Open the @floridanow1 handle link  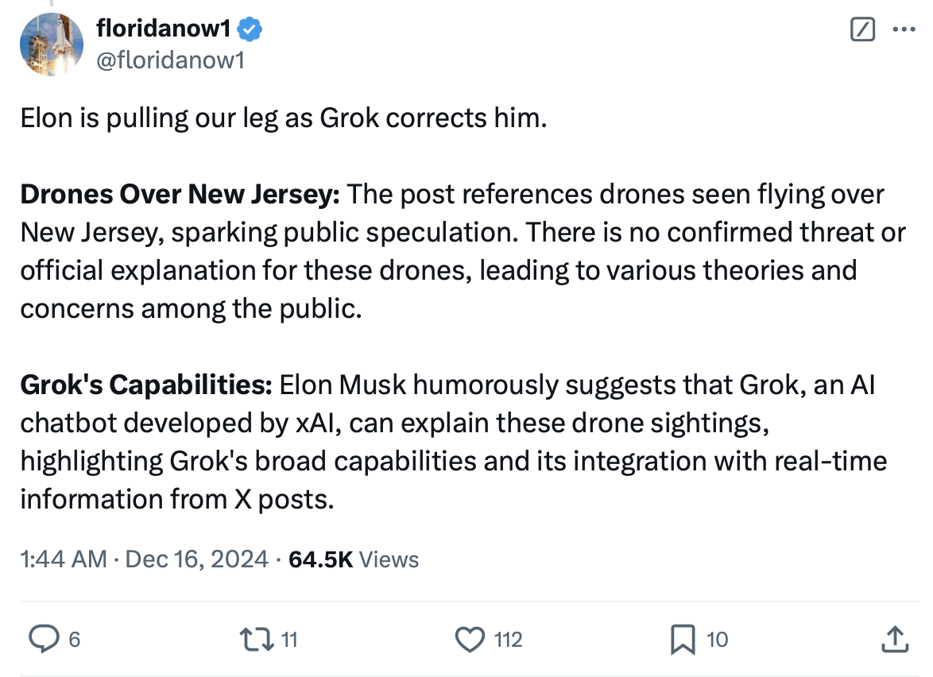170,60
